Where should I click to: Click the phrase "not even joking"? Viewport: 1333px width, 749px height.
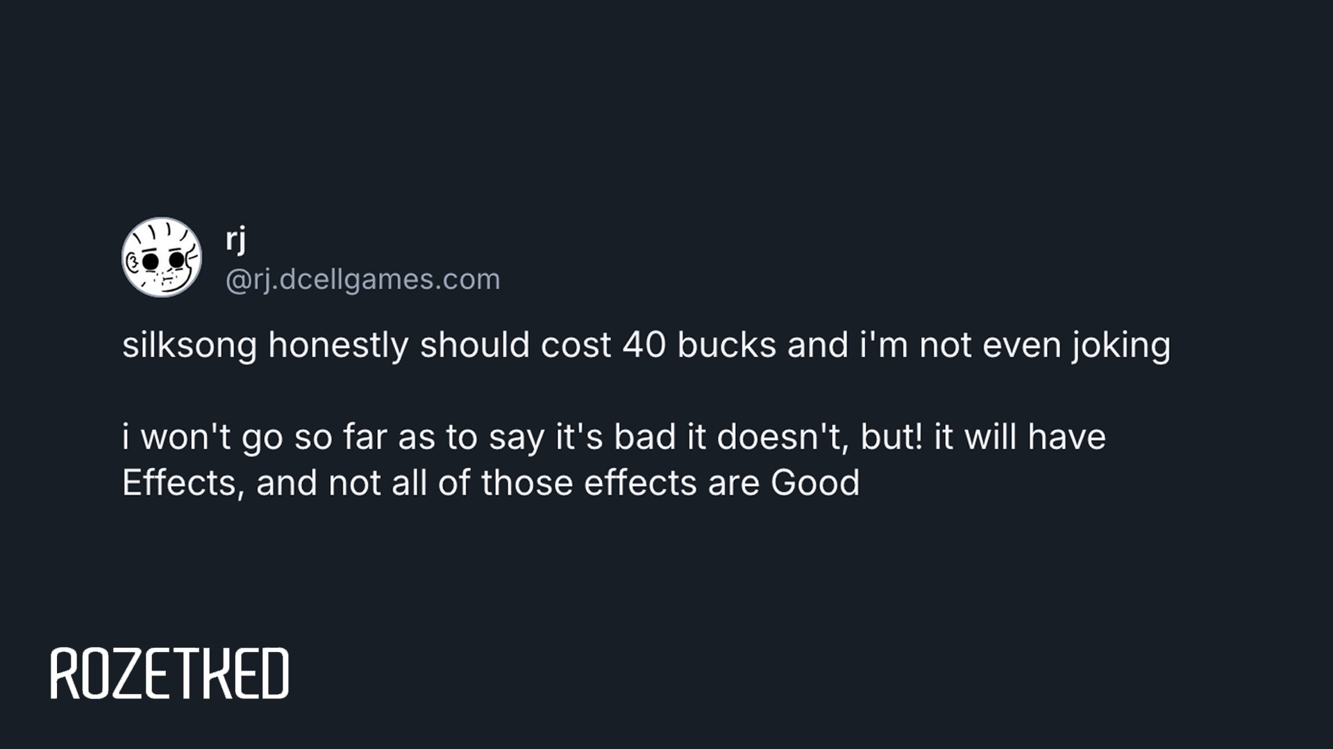click(1045, 345)
